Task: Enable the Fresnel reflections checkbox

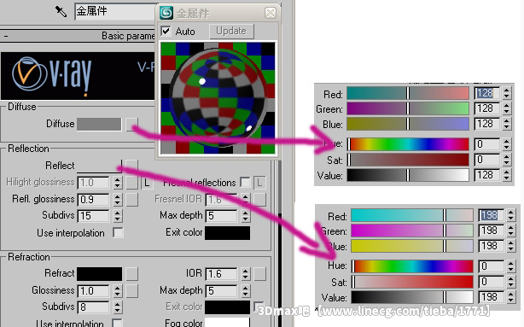Action: (245, 183)
